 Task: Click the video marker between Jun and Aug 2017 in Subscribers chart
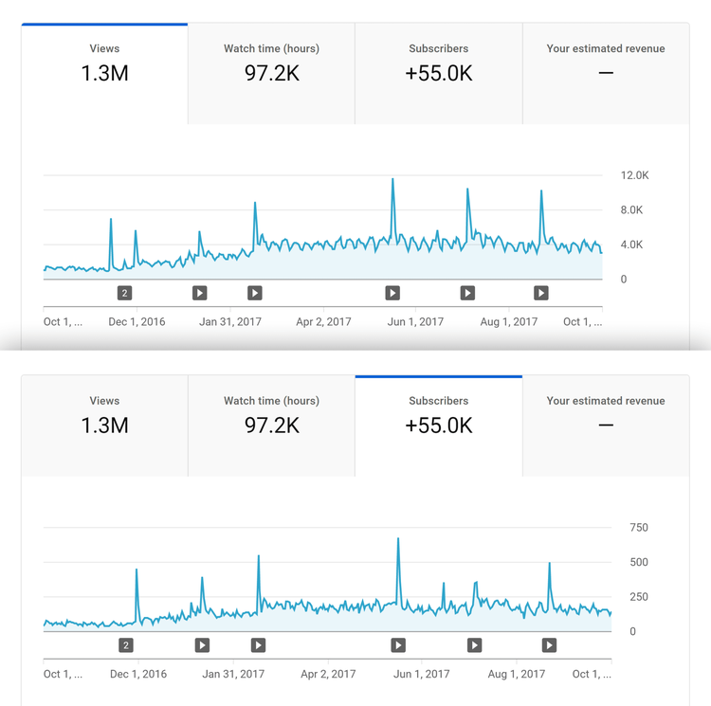click(475, 645)
